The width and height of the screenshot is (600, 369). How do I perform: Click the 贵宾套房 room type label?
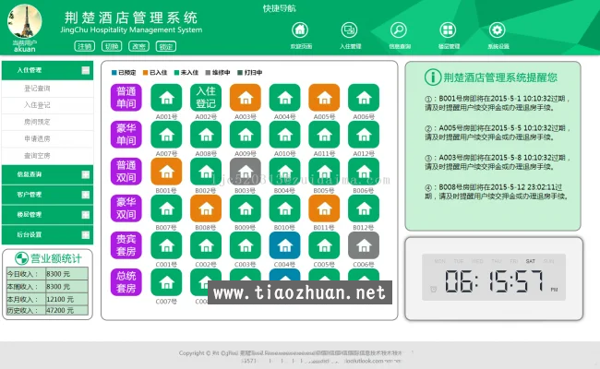coord(126,245)
